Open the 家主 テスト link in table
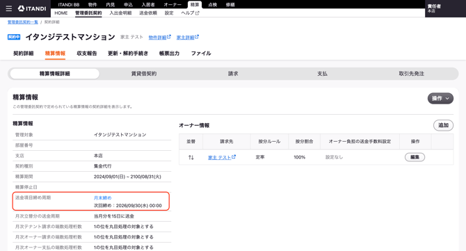This screenshot has height=251, width=466. 222,157
